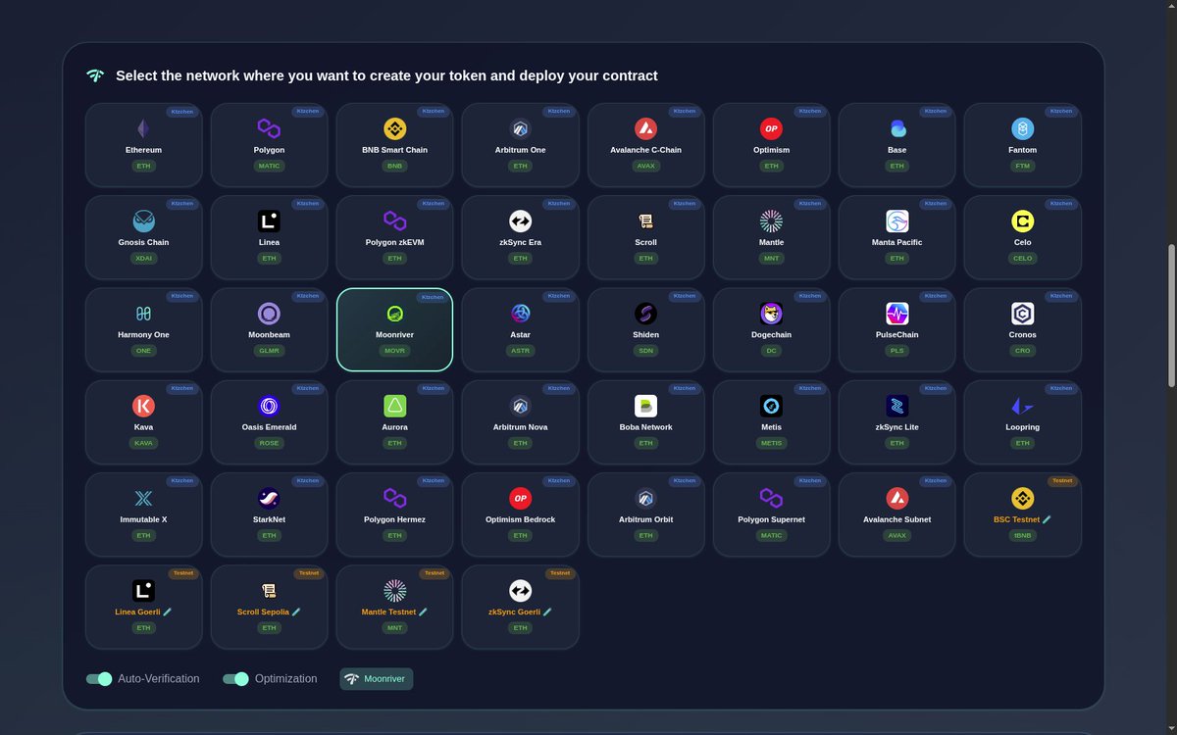Viewport: 1177px width, 735px height.
Task: Select the Ethereum network icon
Action: point(143,128)
